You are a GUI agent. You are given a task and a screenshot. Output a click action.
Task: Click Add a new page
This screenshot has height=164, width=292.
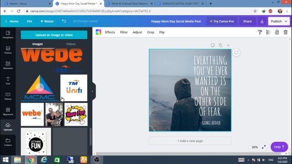click(190, 141)
